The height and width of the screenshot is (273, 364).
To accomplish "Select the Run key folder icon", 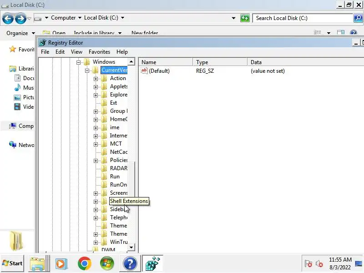I will 104,177.
